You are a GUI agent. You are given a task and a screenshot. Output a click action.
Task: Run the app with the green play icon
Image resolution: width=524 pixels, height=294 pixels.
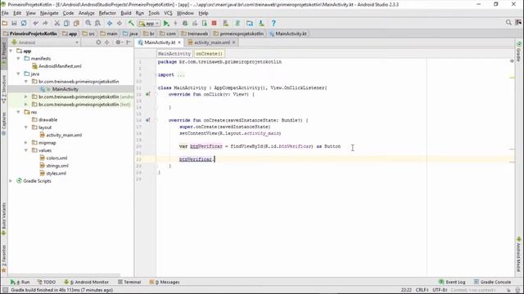click(166, 24)
